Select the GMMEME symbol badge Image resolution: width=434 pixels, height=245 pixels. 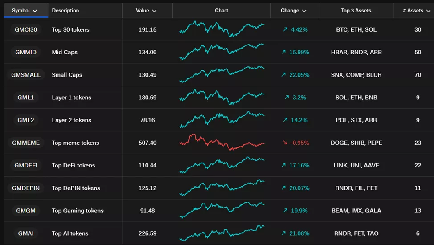[26, 143]
